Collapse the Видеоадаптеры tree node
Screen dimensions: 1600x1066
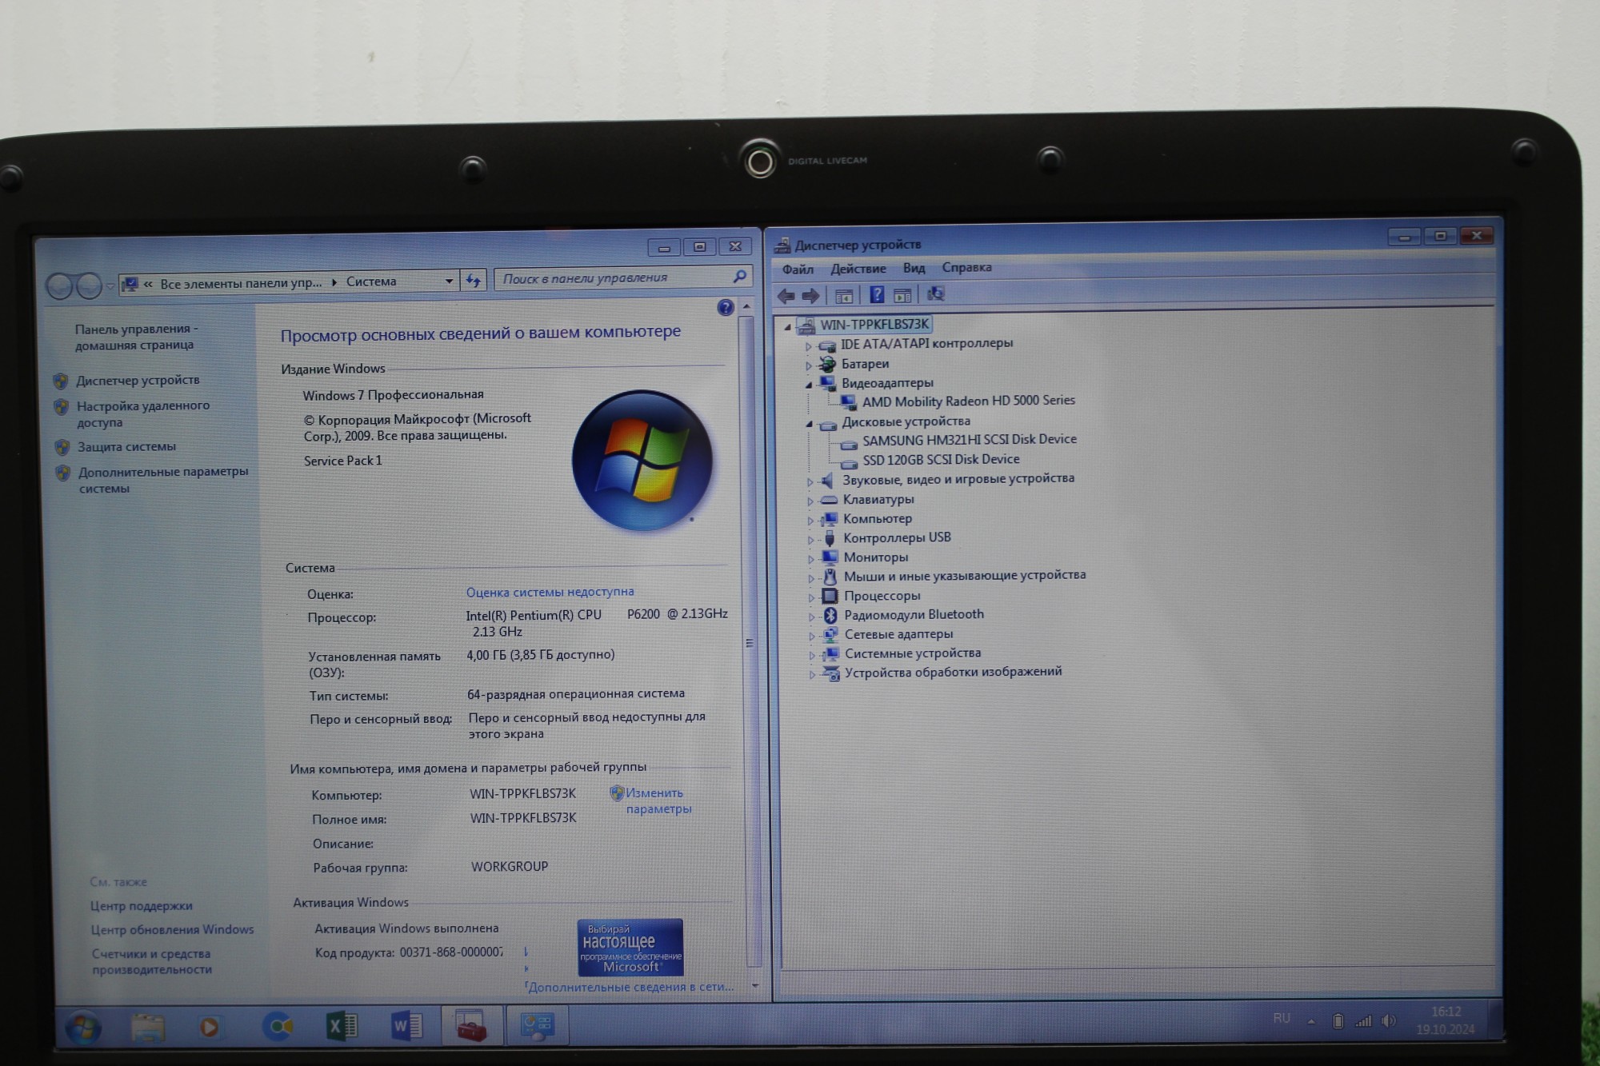coord(809,385)
